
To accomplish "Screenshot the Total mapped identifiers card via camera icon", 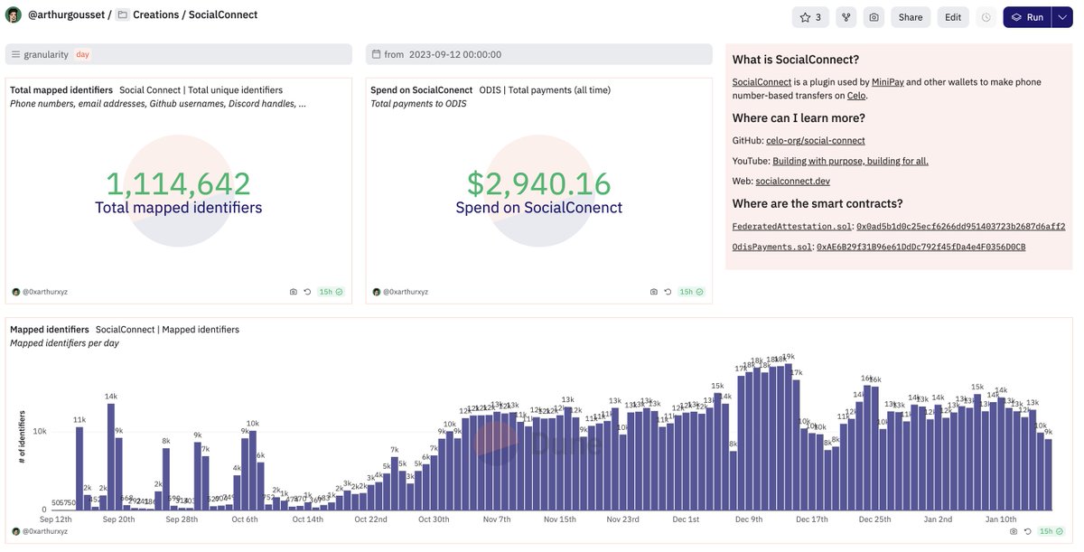I will 293,292.
